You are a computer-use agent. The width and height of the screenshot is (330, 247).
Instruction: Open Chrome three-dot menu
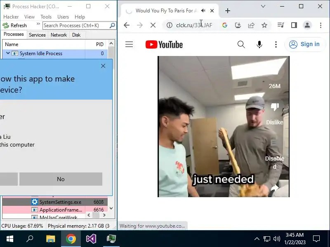tap(321, 25)
